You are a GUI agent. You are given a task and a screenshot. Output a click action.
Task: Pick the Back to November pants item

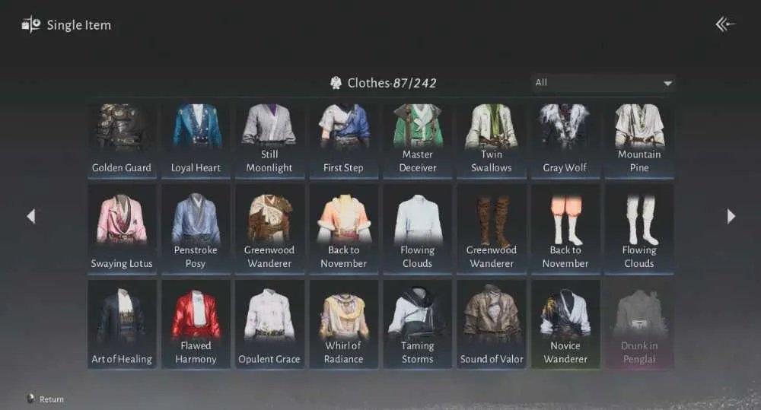[565, 229]
